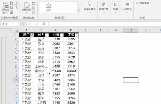Expand the Name Box dropdown arrow
The height and width of the screenshot is (104, 161).
pos(18,24)
